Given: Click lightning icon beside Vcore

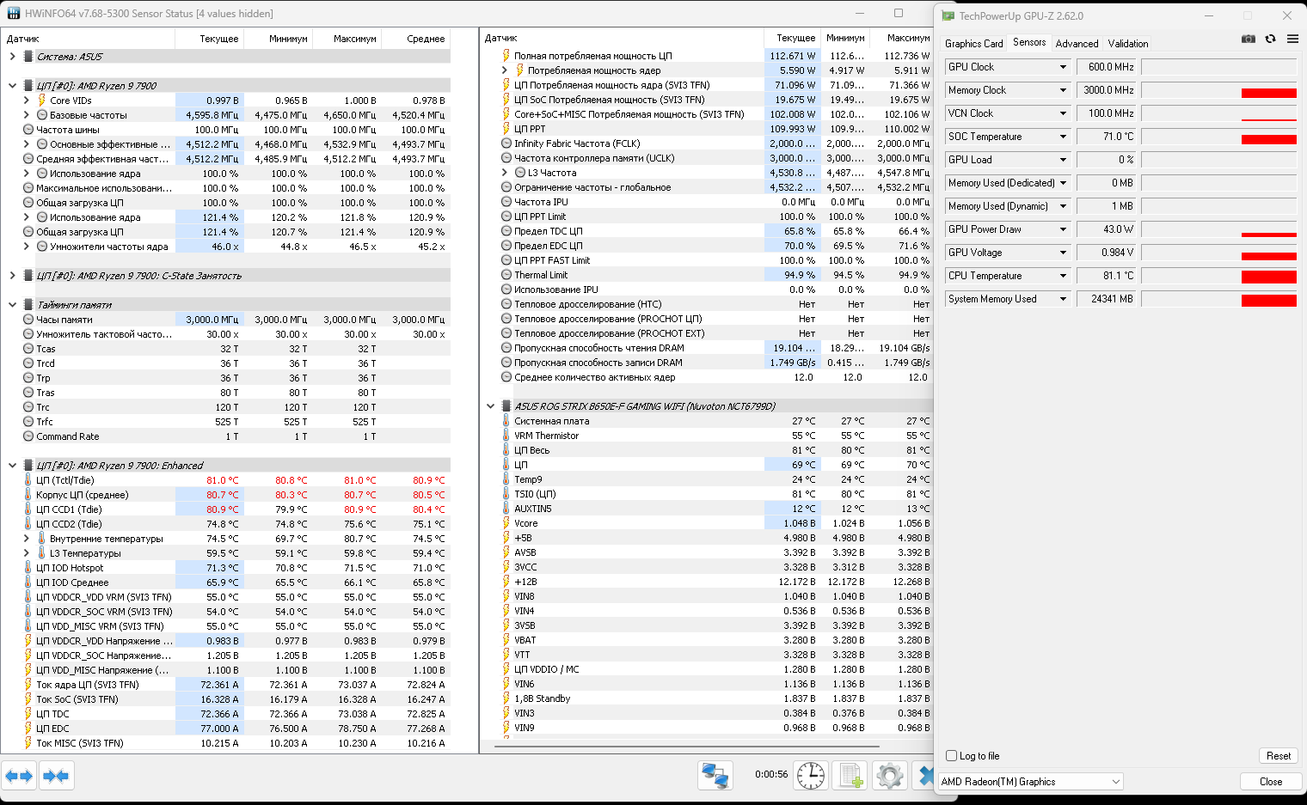Looking at the screenshot, I should tap(506, 523).
